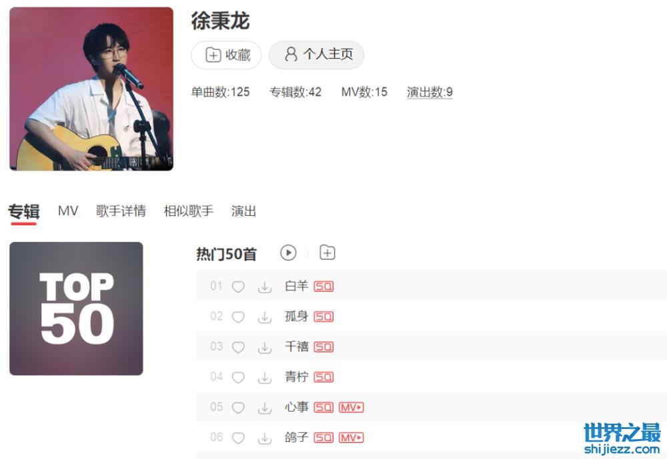Viewport: 667px width, 459px height.
Task: Open the MV badge for 鸽子
Action: tap(351, 438)
